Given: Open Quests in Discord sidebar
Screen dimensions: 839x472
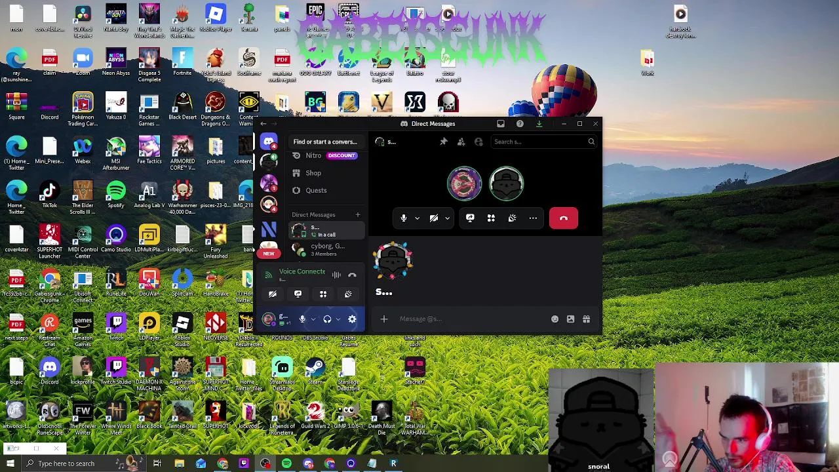Looking at the screenshot, I should click(x=325, y=190).
